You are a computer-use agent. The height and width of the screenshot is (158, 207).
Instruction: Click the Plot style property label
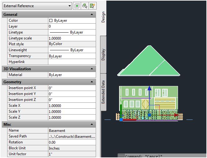point(16,44)
